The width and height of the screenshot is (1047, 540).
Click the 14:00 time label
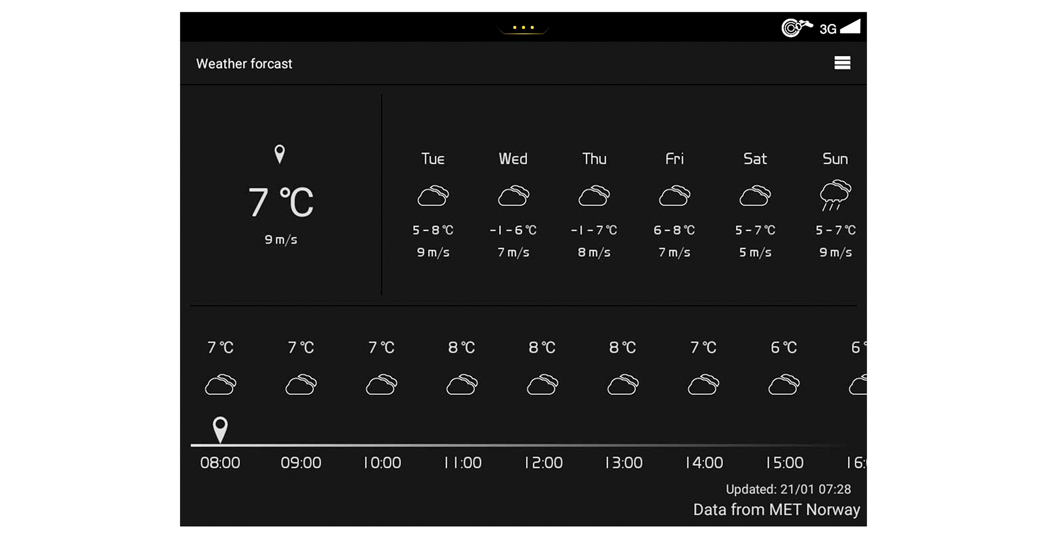pyautogui.click(x=704, y=463)
